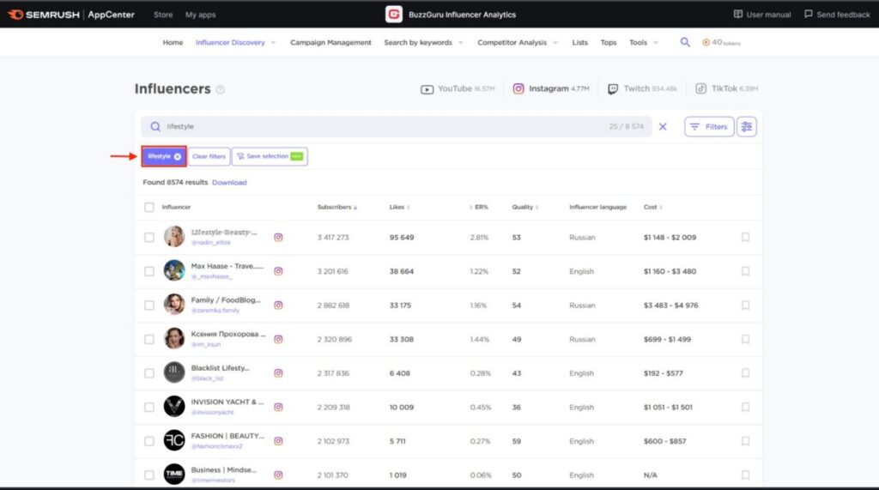
Task: Download the found results
Action: point(229,183)
